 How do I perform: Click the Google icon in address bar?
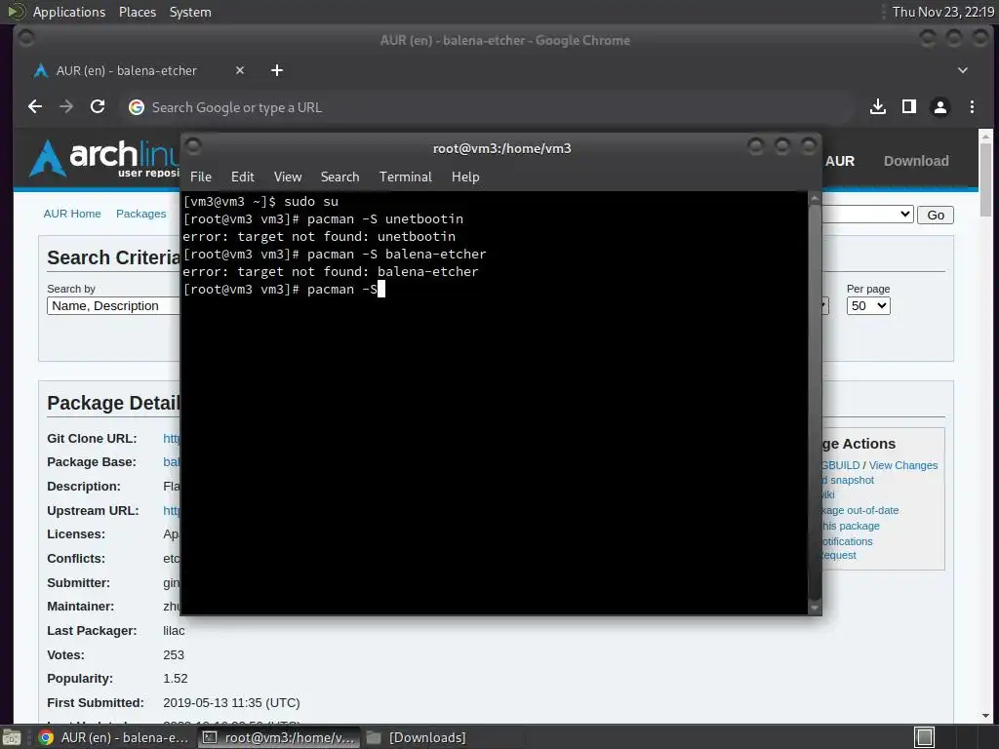click(x=137, y=107)
